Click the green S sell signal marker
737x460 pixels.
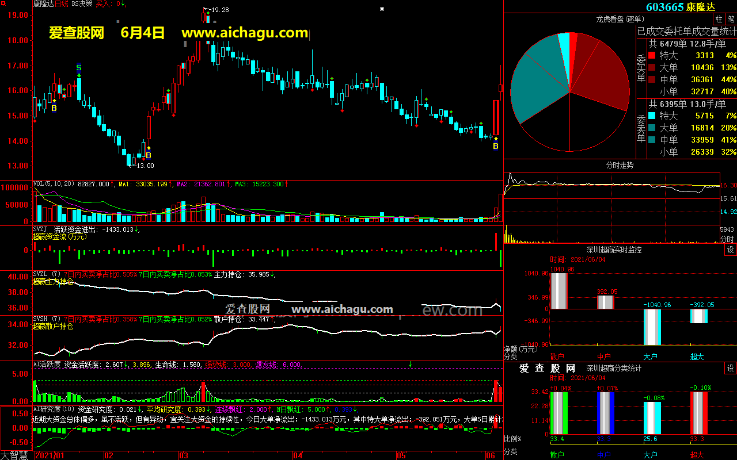[79, 68]
